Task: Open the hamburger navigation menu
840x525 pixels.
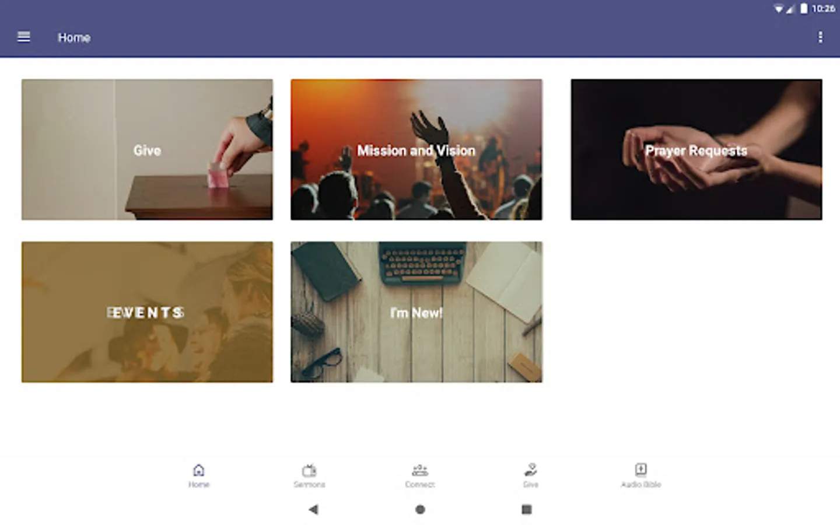Action: tap(24, 37)
